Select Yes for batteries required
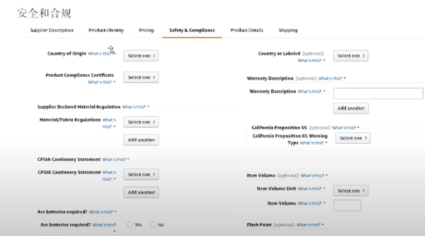This screenshot has height=236, width=425. [x=130, y=225]
